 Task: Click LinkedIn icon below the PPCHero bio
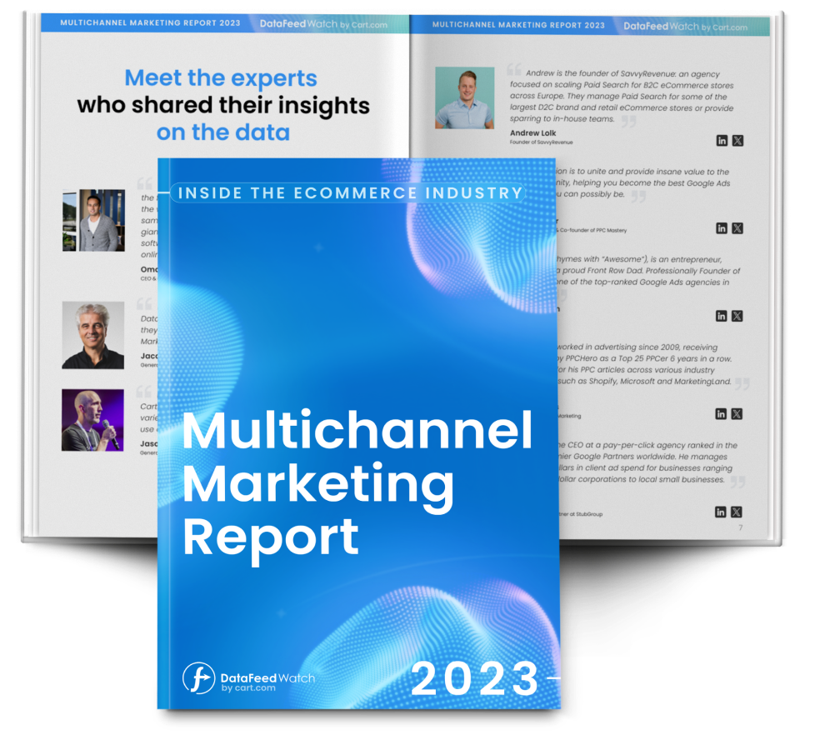tap(720, 413)
